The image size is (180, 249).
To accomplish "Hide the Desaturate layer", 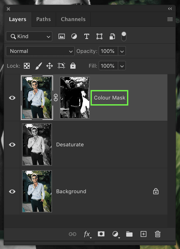I will click(12, 145).
